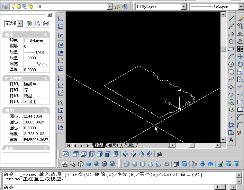Select the Revision Cloud tool

(x=231, y=72)
